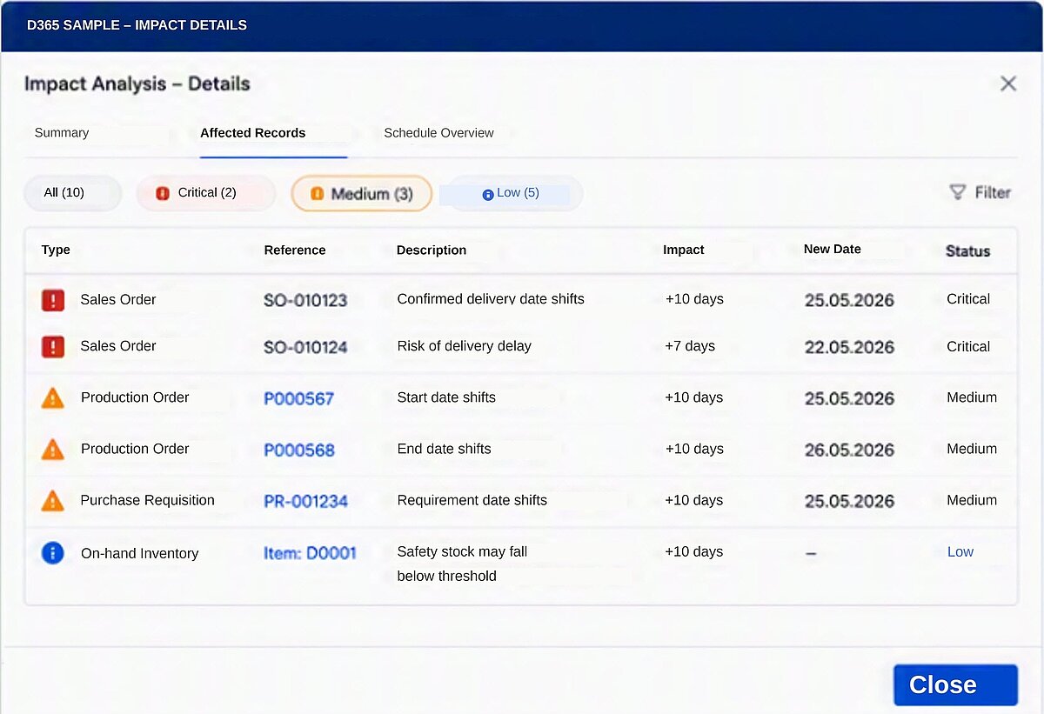Sort by Type column header

(56, 250)
